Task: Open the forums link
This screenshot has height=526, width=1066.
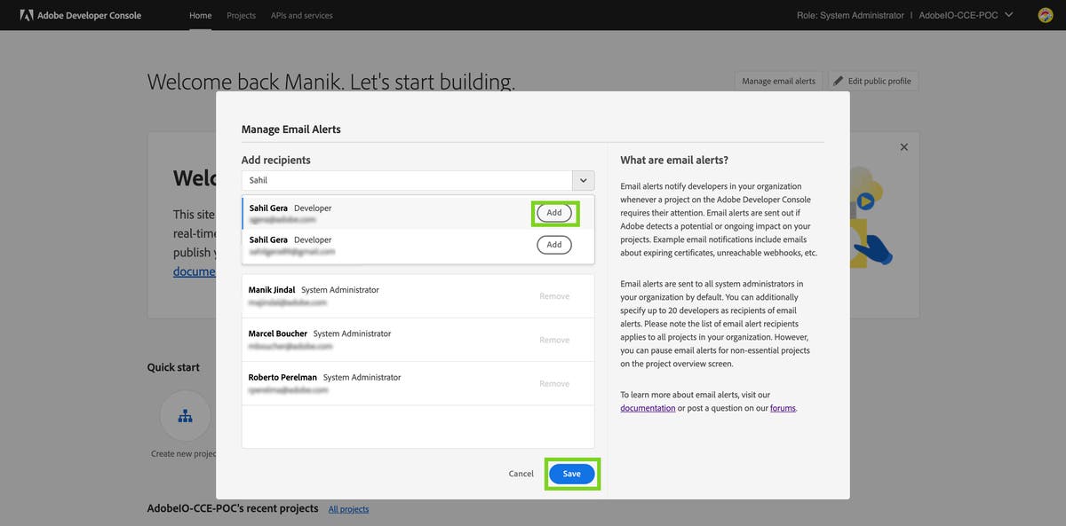Action: coord(783,408)
